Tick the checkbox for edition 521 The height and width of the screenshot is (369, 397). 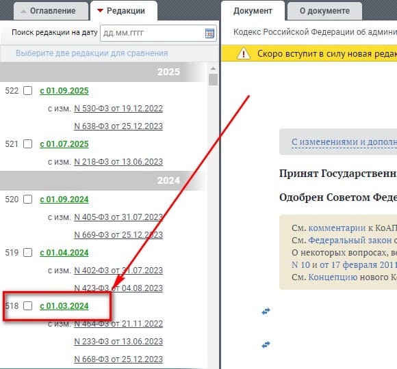(x=27, y=143)
